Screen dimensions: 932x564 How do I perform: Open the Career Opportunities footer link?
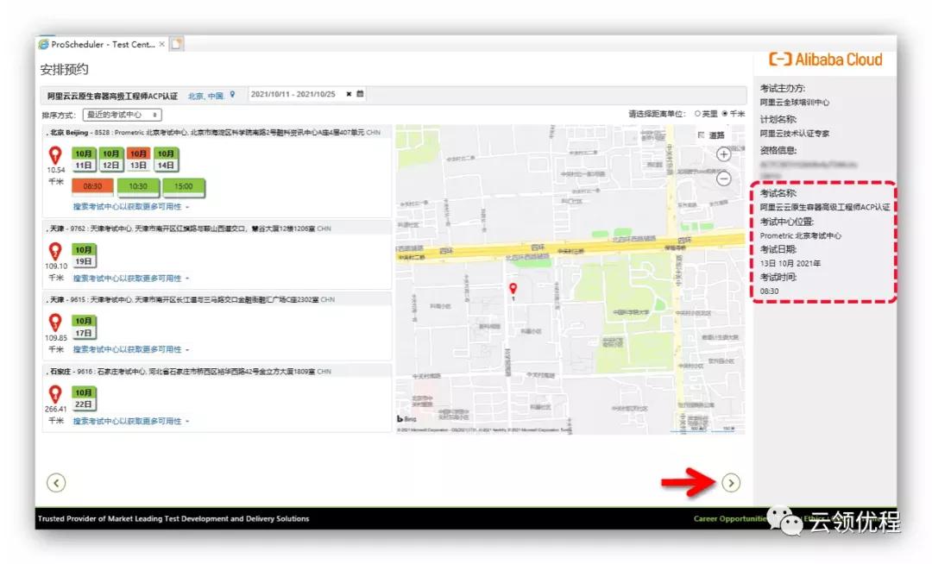pyautogui.click(x=731, y=518)
